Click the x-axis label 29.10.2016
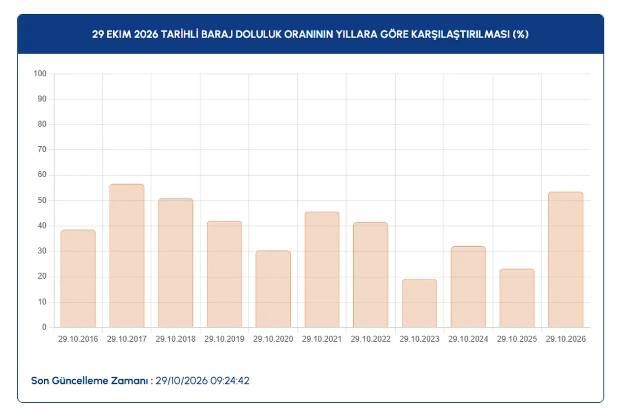 78,339
